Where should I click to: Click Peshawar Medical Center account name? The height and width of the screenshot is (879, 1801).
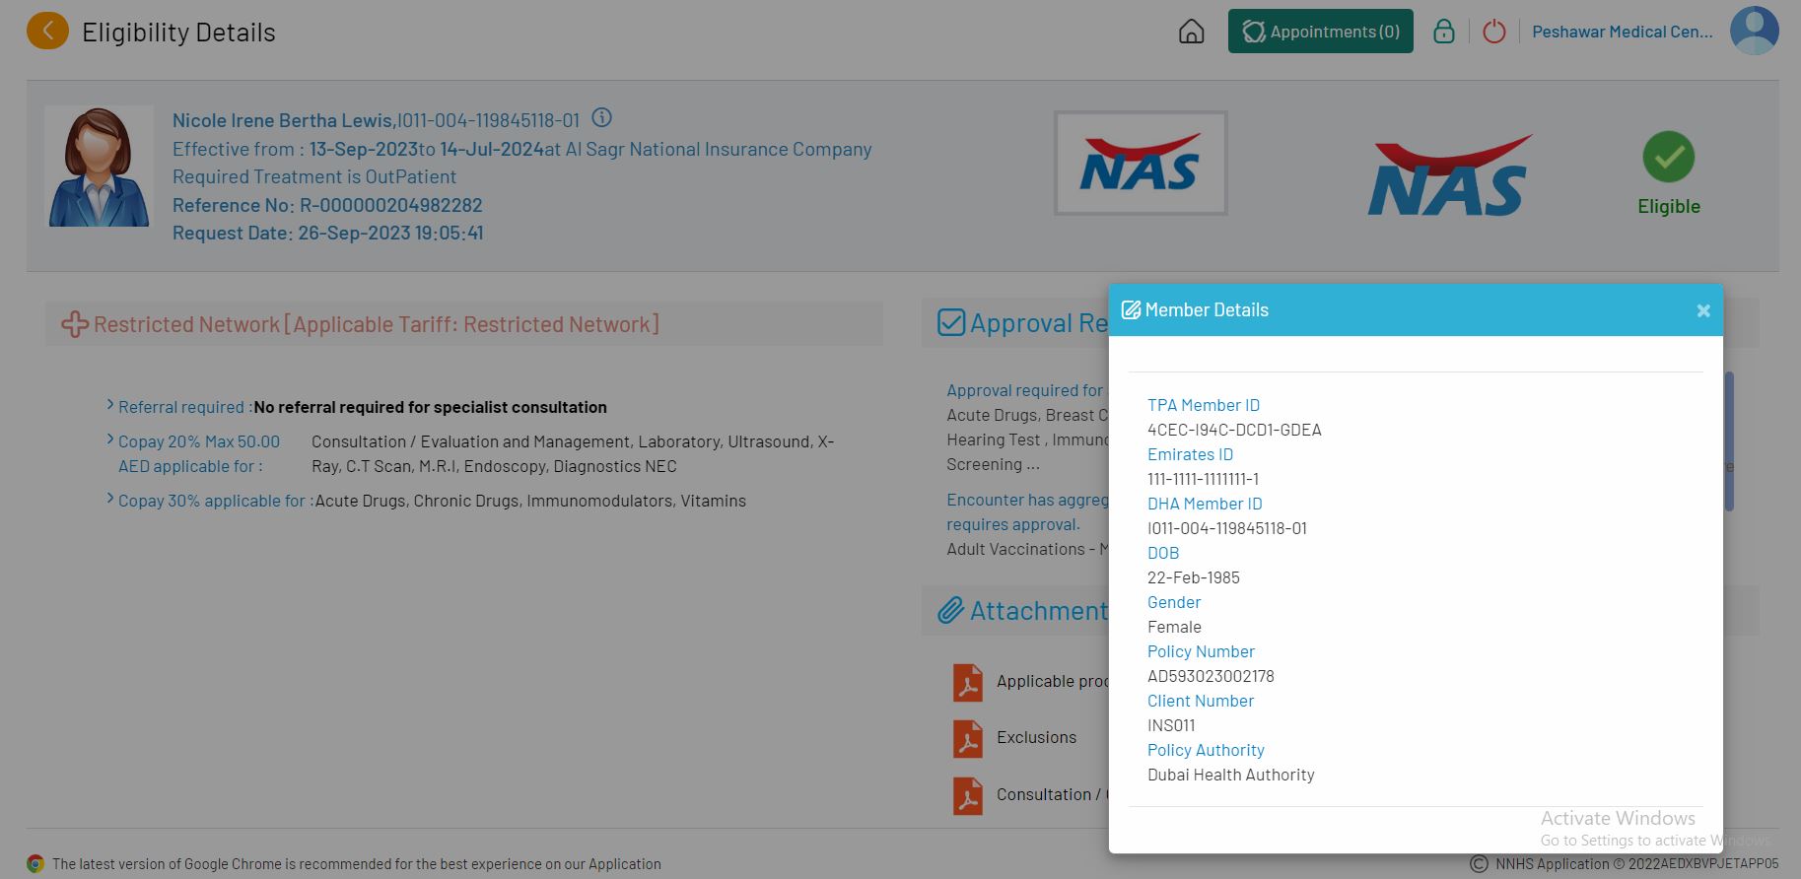1622,32
